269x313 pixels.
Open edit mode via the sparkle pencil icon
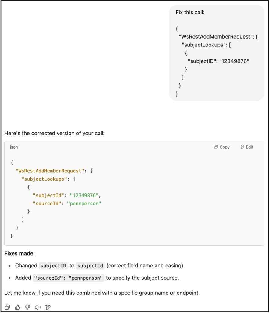coord(48,307)
